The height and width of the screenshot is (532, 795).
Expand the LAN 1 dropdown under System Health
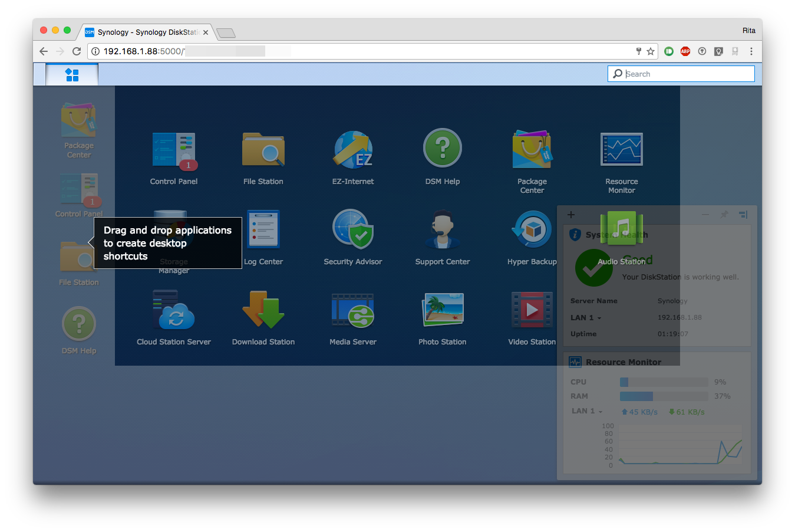click(586, 318)
